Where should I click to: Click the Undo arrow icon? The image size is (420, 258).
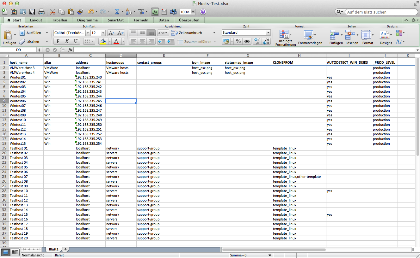(x=91, y=12)
